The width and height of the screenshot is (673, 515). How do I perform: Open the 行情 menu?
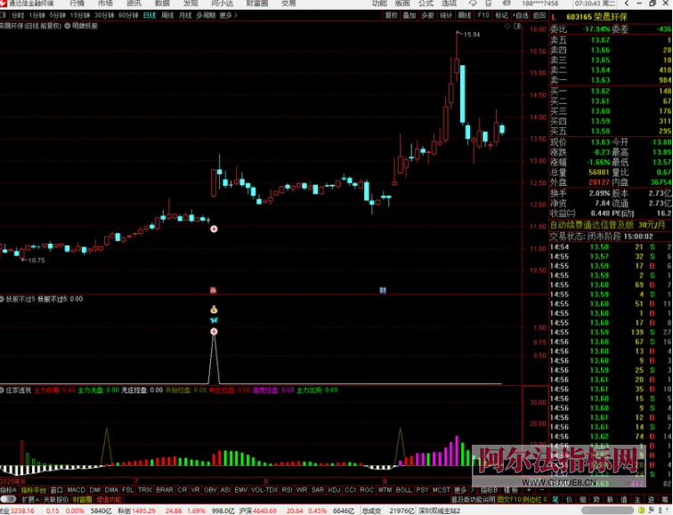[x=77, y=4]
